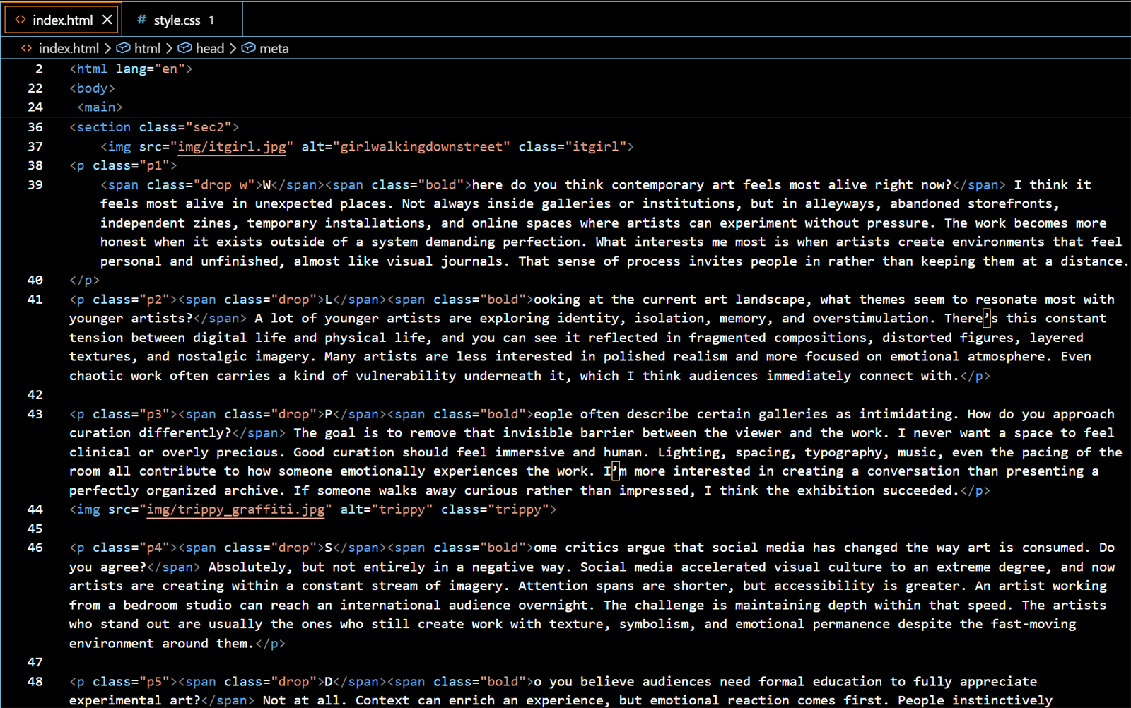Click line number 36
The image size is (1131, 708).
tap(35, 127)
